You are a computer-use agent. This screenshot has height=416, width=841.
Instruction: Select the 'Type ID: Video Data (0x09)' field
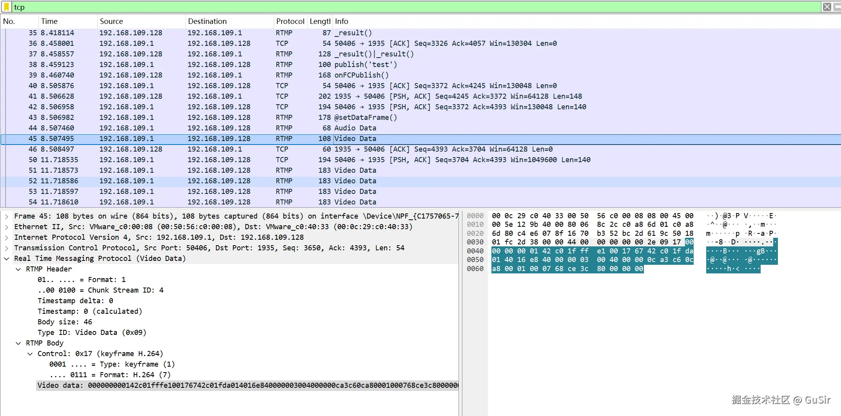[x=92, y=333]
